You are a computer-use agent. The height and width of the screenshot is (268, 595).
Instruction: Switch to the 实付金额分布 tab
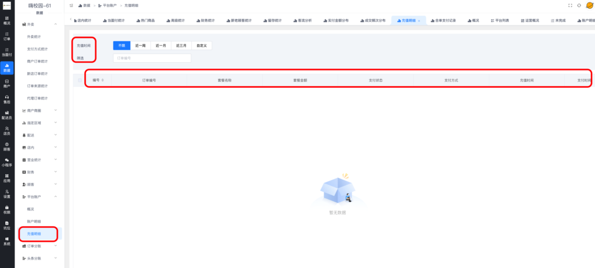point(336,20)
